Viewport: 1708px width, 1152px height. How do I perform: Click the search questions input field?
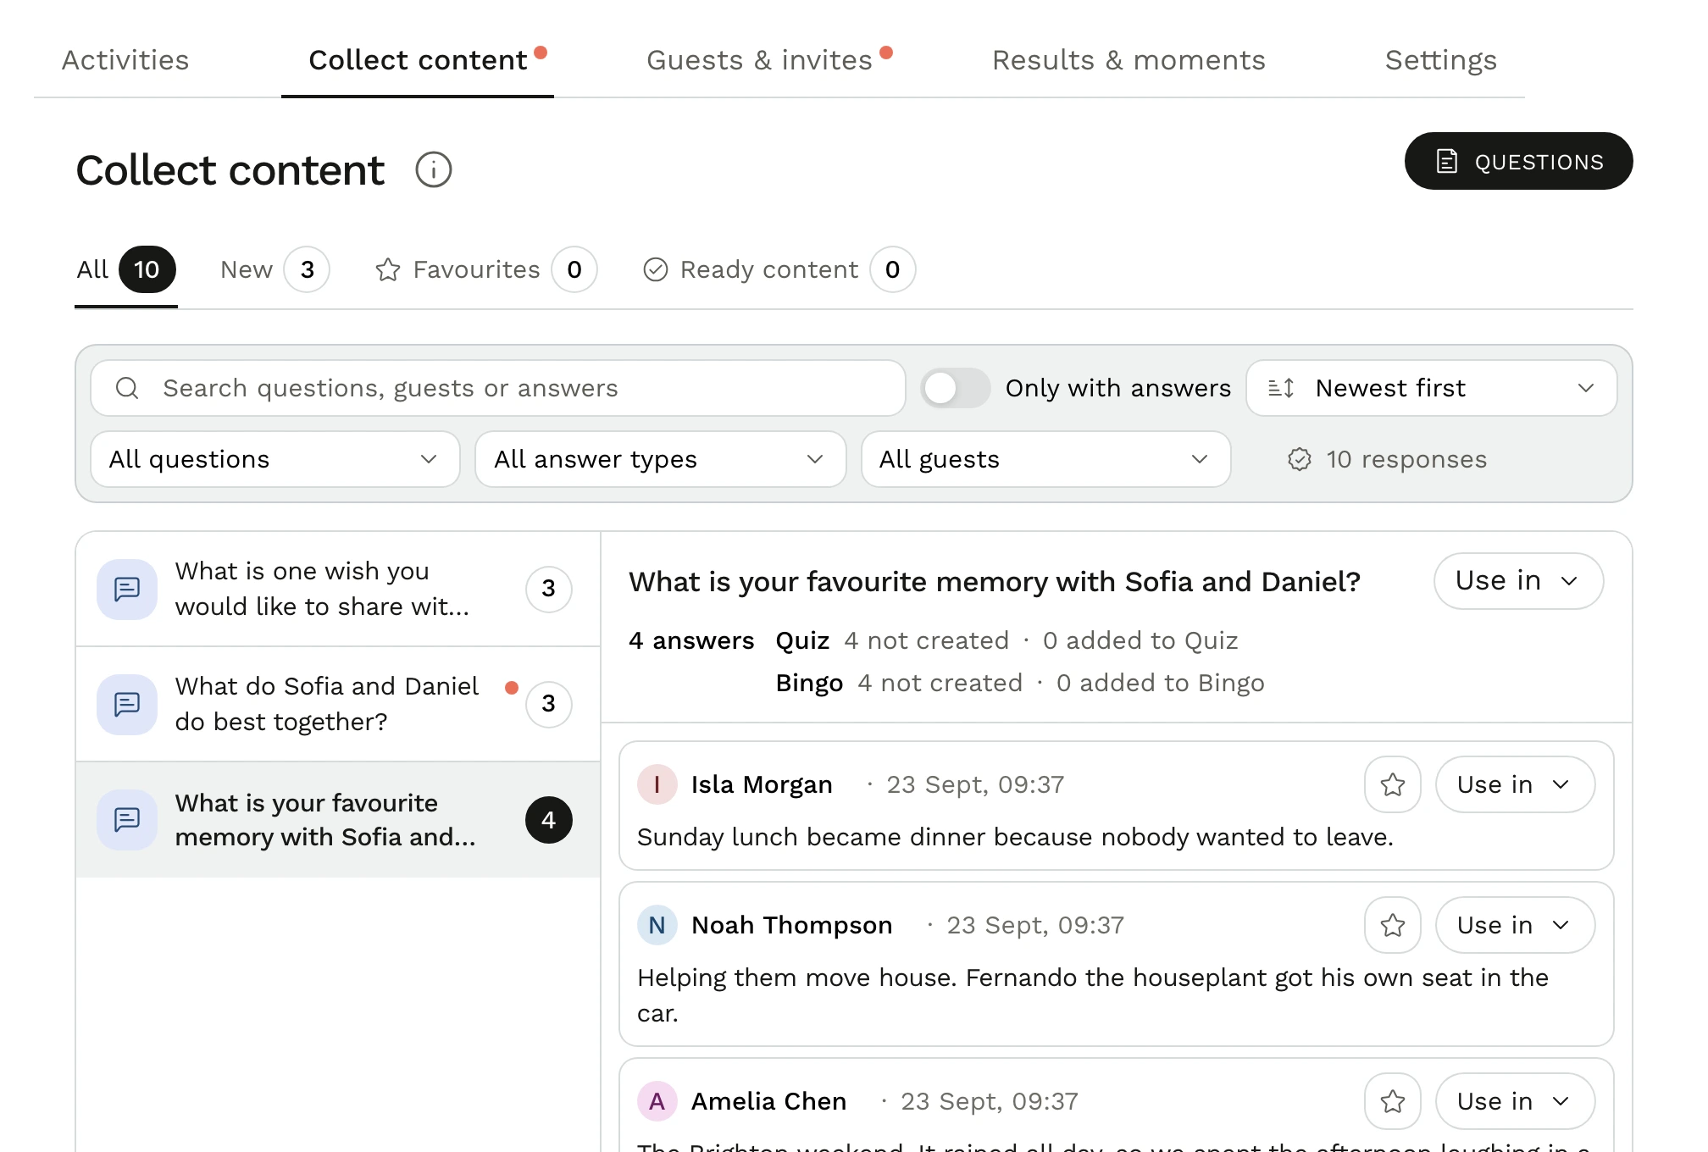pos(498,388)
